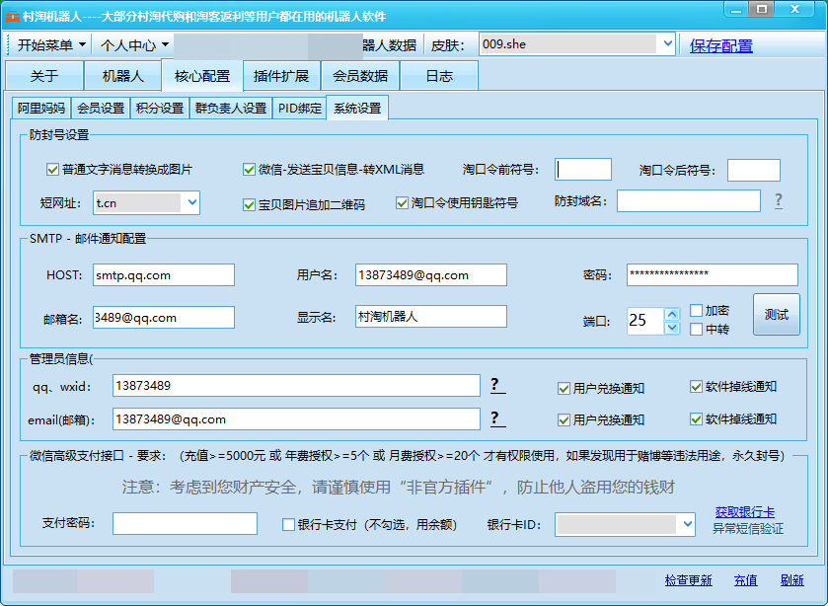Viewport: 828px width, 606px height.
Task: Select the 阿里妈妈 sub-tab
Action: pos(41,109)
